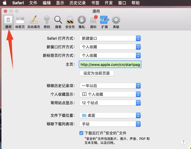
Task: Open the 窗口 menu
Action: [x=122, y=3]
